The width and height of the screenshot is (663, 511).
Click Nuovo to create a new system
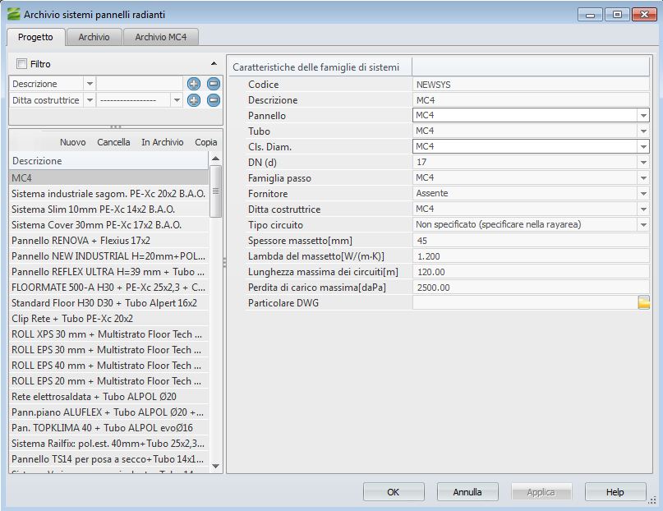[72, 142]
